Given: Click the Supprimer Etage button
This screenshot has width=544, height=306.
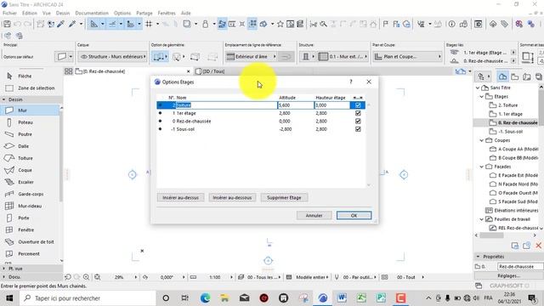Looking at the screenshot, I should tap(284, 198).
